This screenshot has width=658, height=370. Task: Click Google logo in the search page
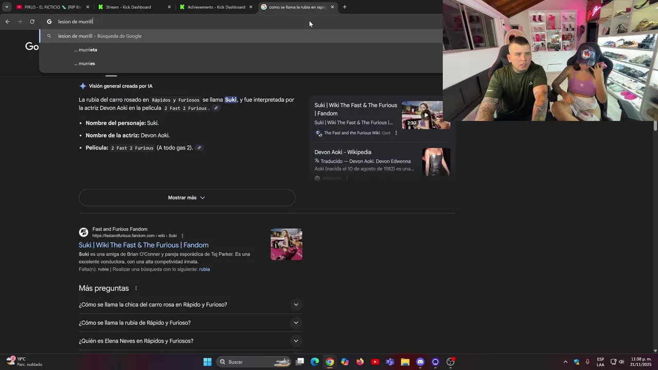coord(32,46)
